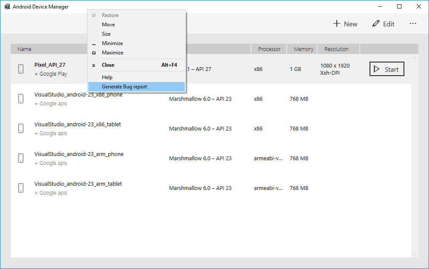Click the play triangle icon in Start button
The width and height of the screenshot is (429, 269).
click(377, 69)
